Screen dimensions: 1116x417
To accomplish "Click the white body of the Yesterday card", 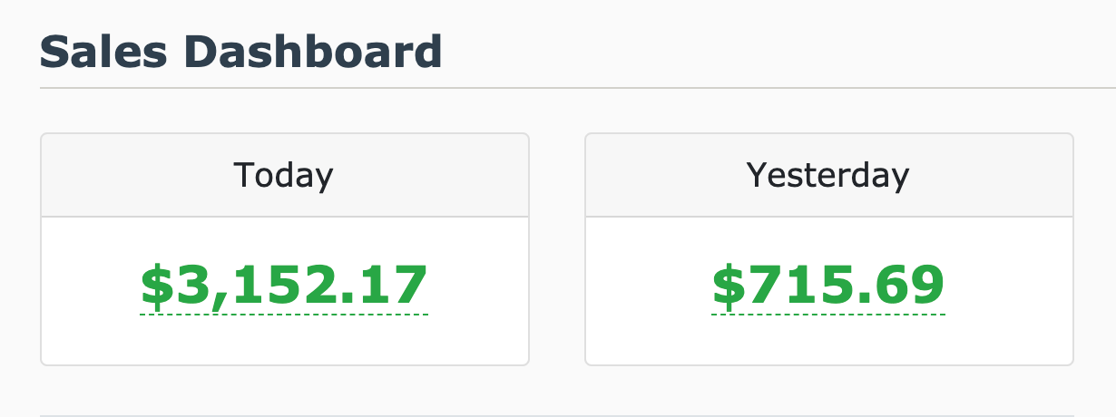I will [x=828, y=340].
